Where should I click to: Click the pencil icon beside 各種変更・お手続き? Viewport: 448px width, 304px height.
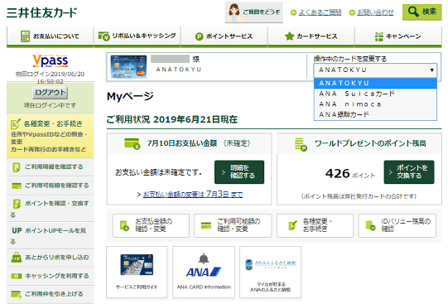pyautogui.click(x=16, y=123)
